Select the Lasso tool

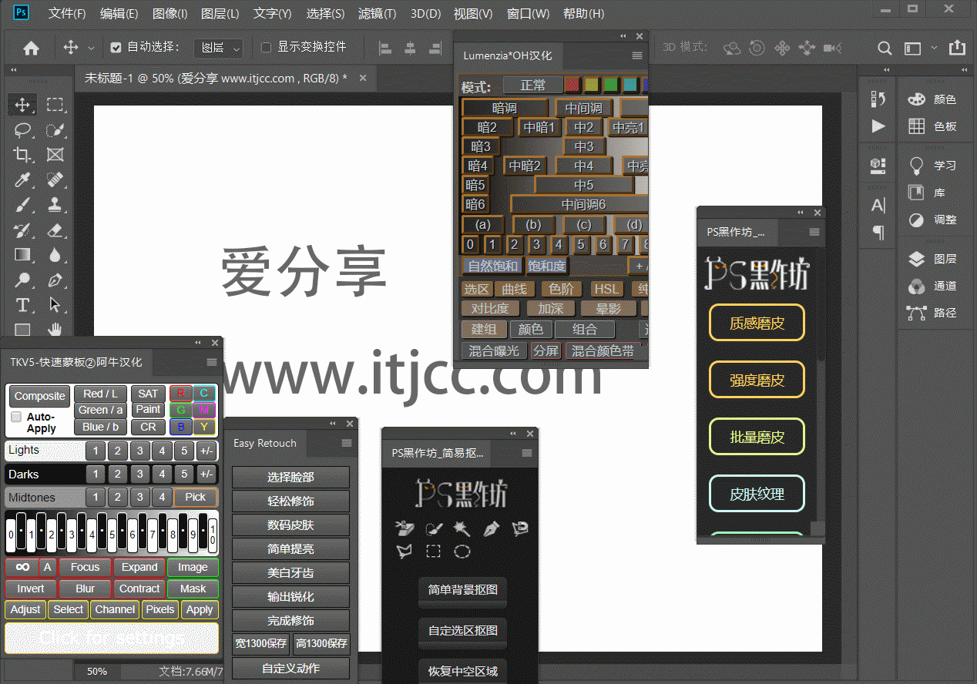pos(22,130)
